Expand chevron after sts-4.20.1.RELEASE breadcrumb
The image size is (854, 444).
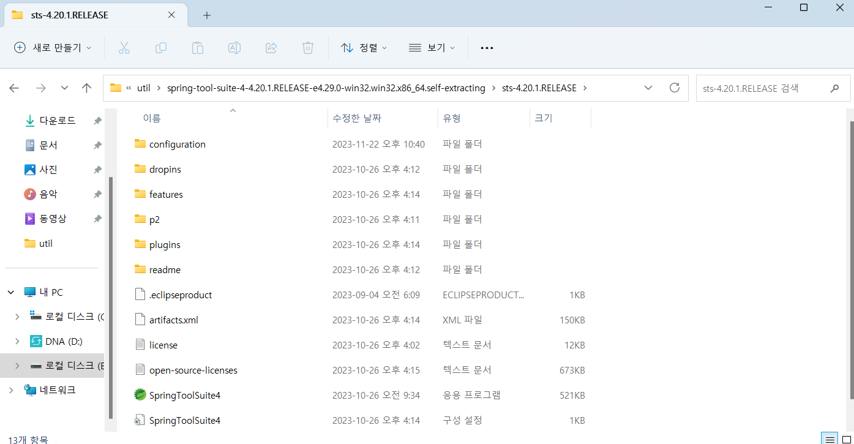click(585, 88)
